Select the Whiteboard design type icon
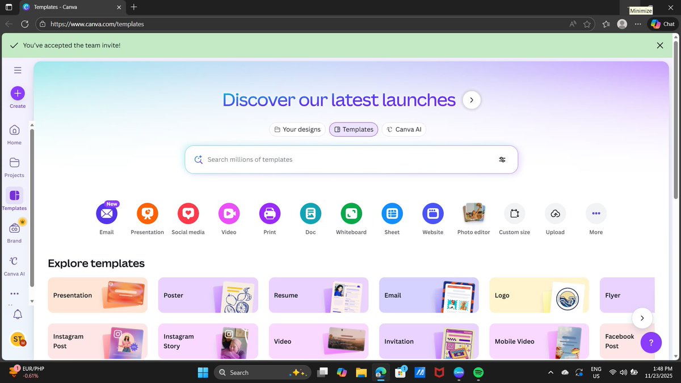The height and width of the screenshot is (383, 681). click(351, 214)
